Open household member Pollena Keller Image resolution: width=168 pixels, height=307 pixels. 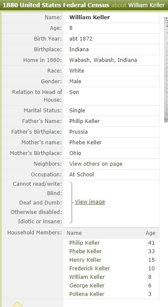point(87,294)
